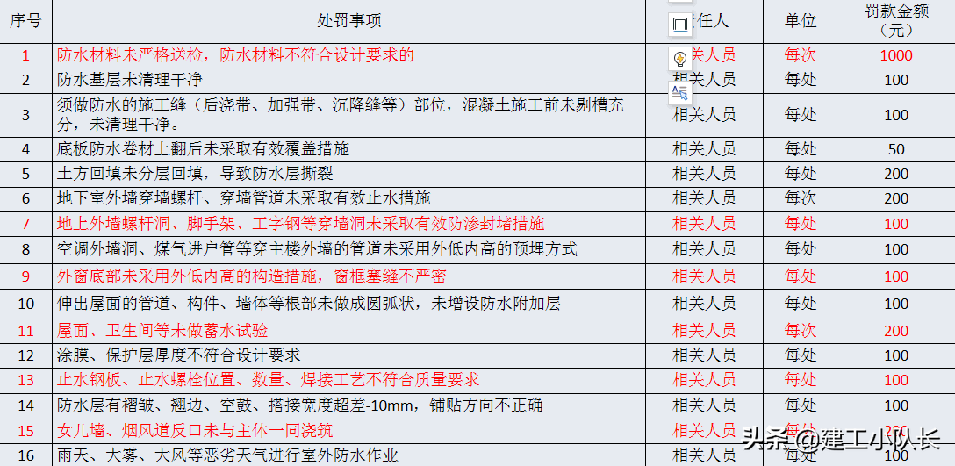This screenshot has width=955, height=466.
Task: Click the lightbulb suggestion icon
Action: [x=680, y=59]
